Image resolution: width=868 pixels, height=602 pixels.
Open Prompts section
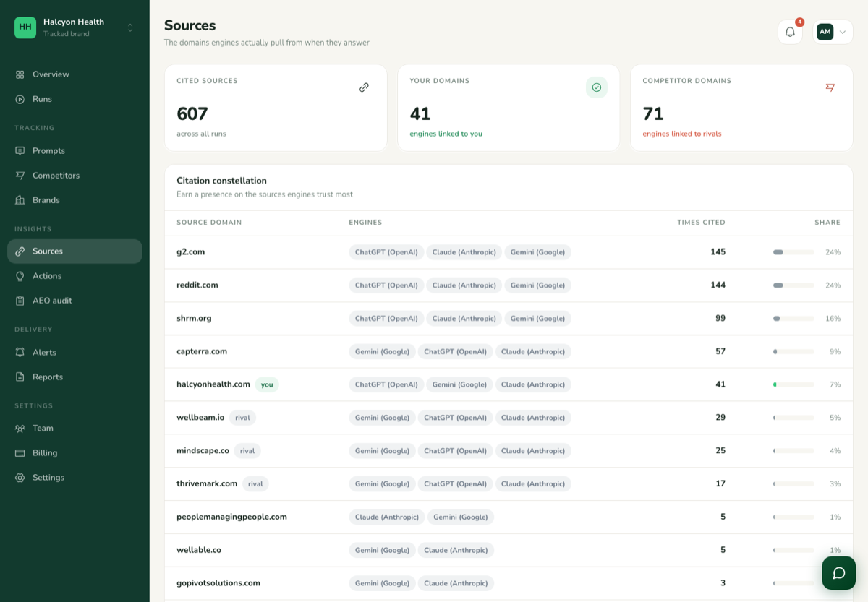pos(75,151)
